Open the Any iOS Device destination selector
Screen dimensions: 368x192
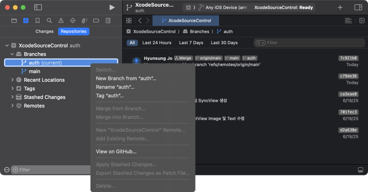click(226, 8)
